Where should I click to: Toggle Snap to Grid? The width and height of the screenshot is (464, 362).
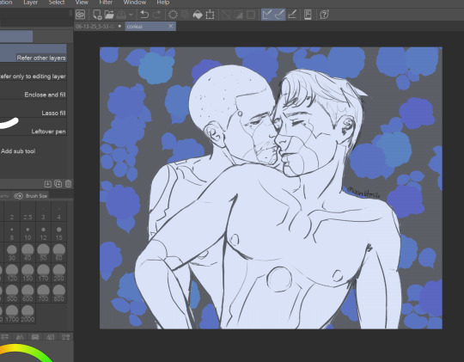(292, 15)
